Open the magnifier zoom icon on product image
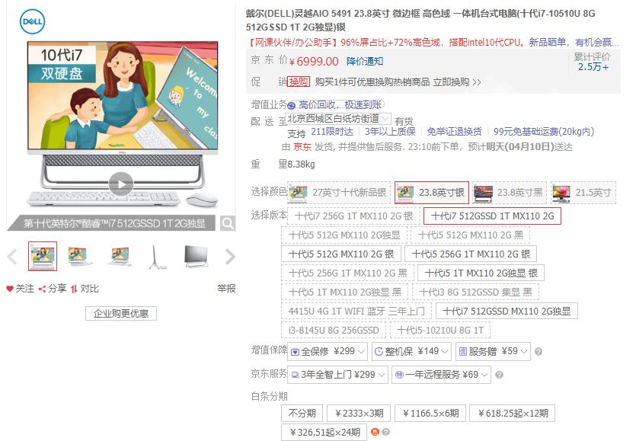This screenshot has width=636, height=441. point(228,223)
